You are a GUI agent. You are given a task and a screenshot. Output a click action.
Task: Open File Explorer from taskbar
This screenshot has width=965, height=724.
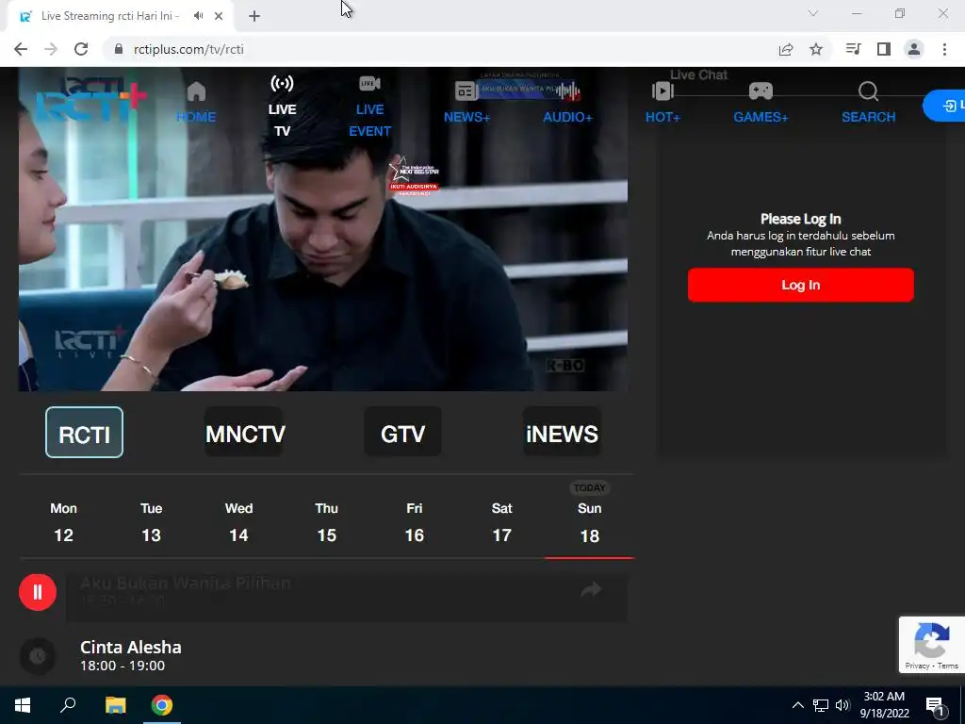(x=115, y=705)
